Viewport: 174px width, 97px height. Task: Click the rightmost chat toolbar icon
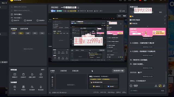[164, 86]
